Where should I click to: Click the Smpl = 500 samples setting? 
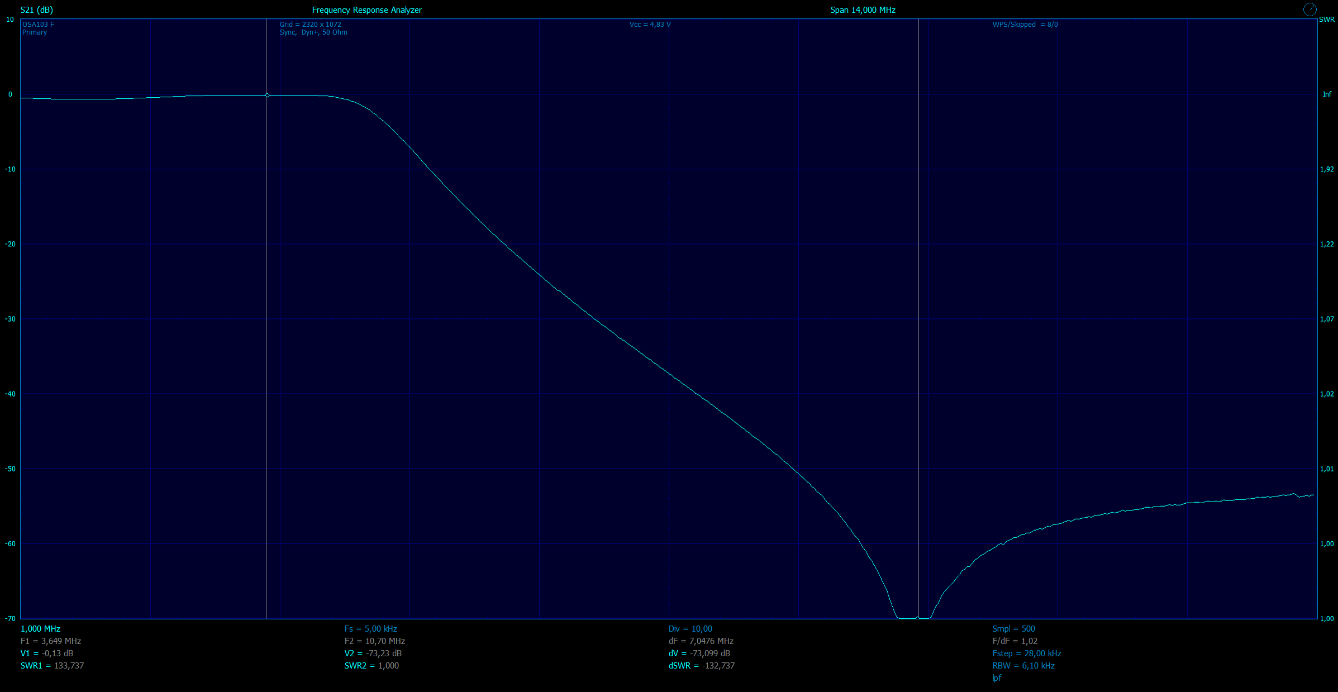coord(1013,629)
